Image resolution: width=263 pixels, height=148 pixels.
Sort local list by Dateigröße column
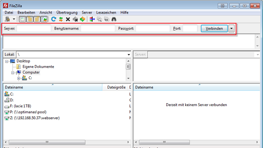tap(115, 87)
